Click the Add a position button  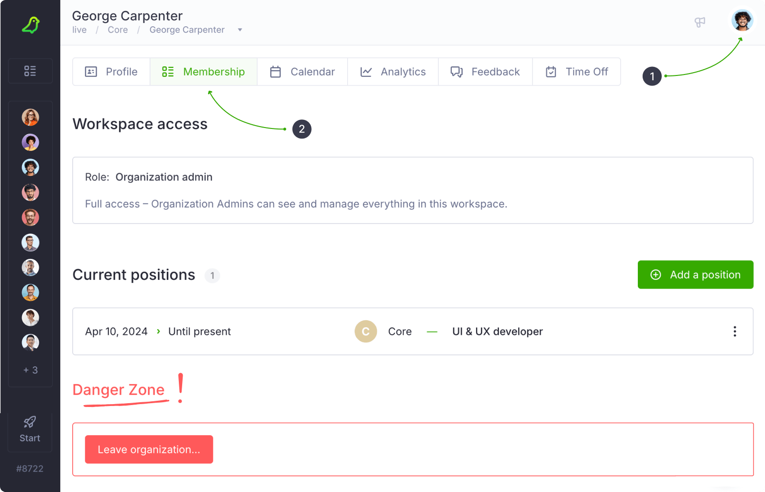pos(695,275)
